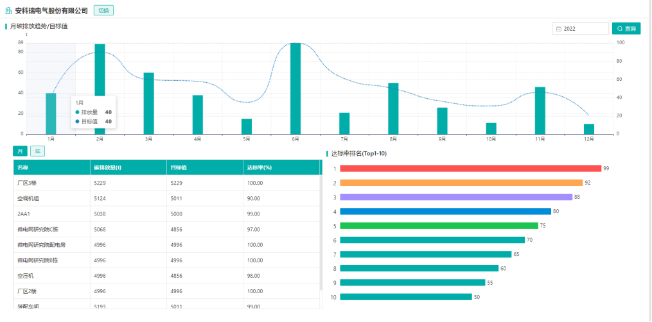Switch to the 月 tab
The height and width of the screenshot is (322, 652).
(20, 151)
